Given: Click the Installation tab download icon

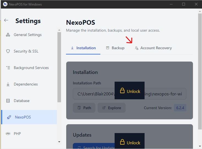Looking at the screenshot, I should [x=72, y=48].
